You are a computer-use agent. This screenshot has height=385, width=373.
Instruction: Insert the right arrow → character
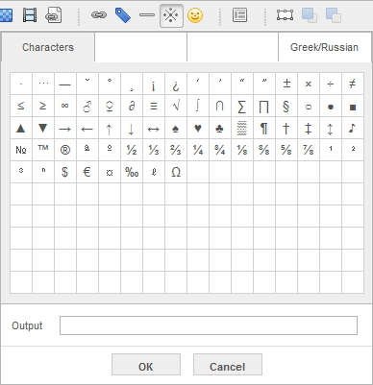click(x=65, y=128)
